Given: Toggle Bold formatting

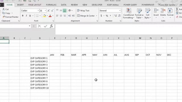Looking at the screenshot, I should point(23,16).
